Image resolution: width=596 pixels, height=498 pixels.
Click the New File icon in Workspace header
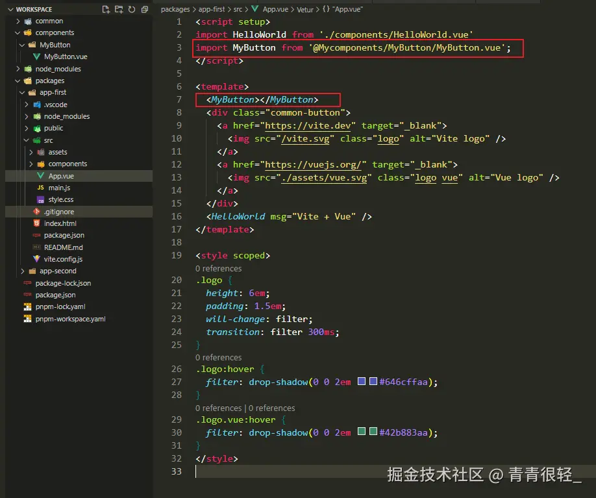[106, 10]
